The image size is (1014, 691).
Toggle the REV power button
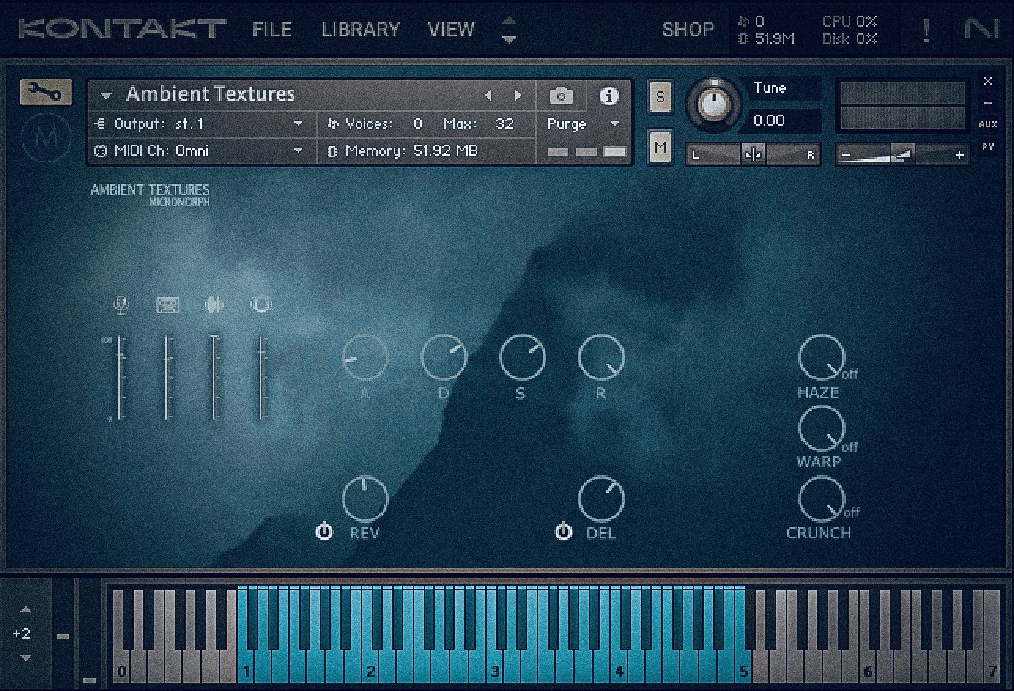(324, 533)
